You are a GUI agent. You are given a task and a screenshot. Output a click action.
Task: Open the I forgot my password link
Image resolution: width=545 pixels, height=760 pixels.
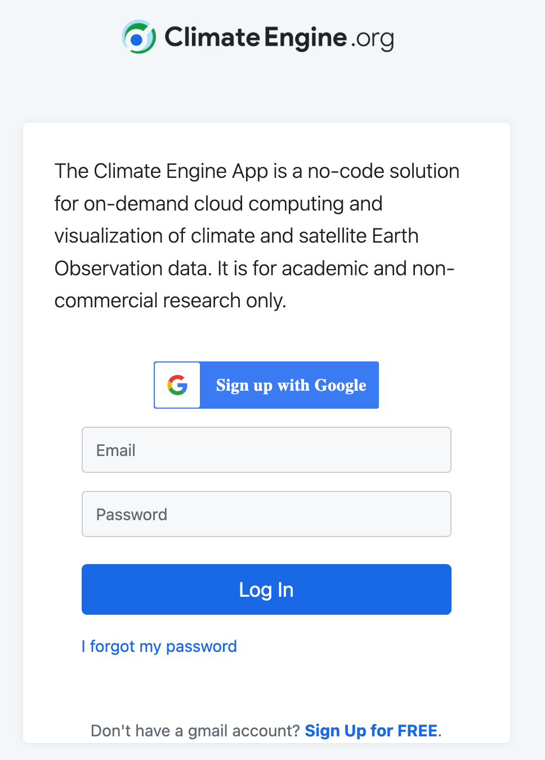point(159,646)
